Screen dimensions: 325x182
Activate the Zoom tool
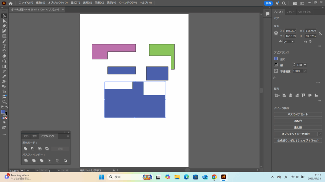(4, 102)
